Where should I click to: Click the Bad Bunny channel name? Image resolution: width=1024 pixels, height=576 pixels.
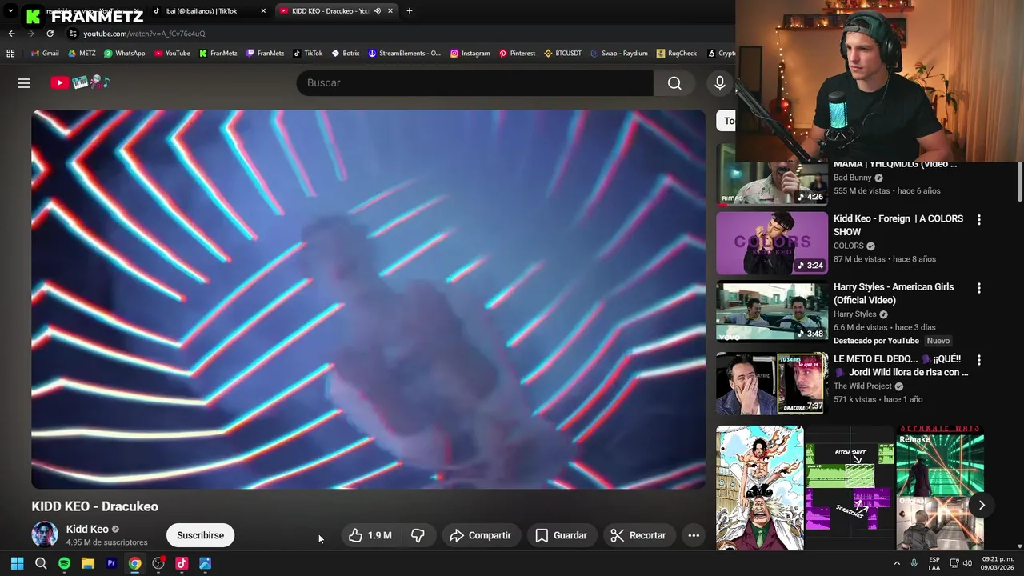pos(853,178)
